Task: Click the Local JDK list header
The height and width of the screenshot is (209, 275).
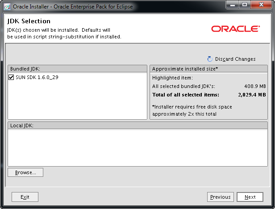Action: tap(137, 125)
